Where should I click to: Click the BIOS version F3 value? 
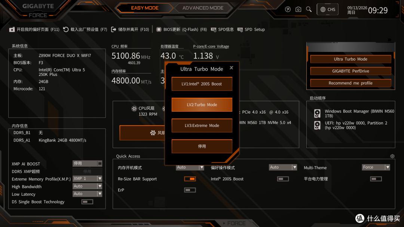41,63
